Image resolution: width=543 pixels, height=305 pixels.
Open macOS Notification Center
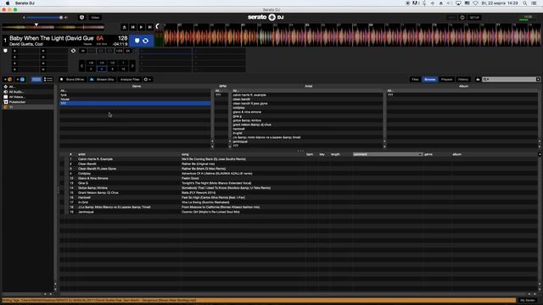pyautogui.click(x=534, y=3)
